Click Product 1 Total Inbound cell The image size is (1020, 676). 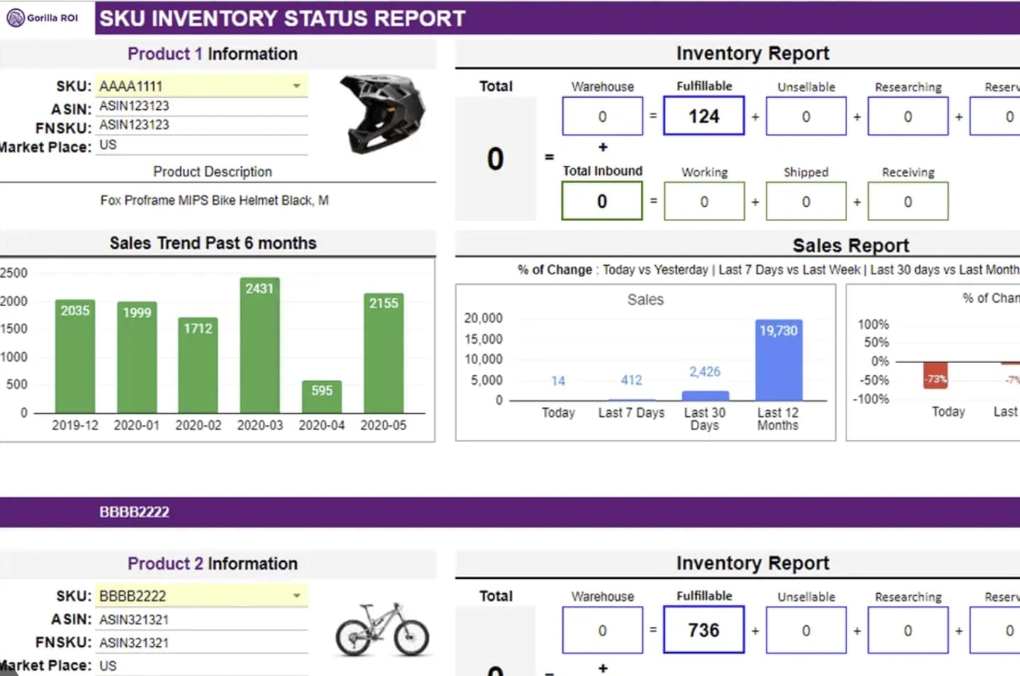(602, 201)
